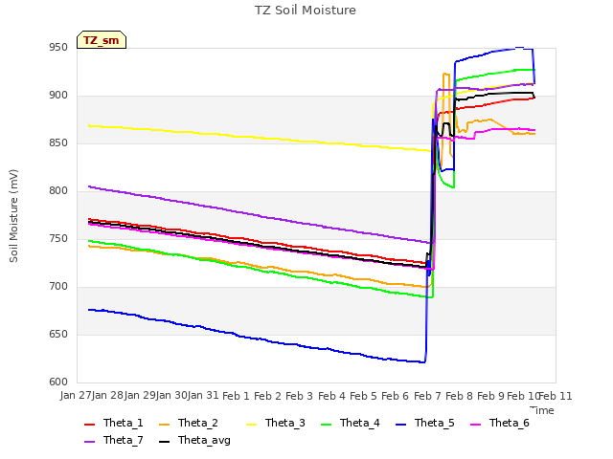Select Theta_avg black legend swatch
Image resolution: width=613 pixels, height=459 pixels.
(164, 442)
